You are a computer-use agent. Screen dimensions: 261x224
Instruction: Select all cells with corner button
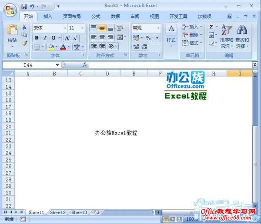[x=9, y=73]
